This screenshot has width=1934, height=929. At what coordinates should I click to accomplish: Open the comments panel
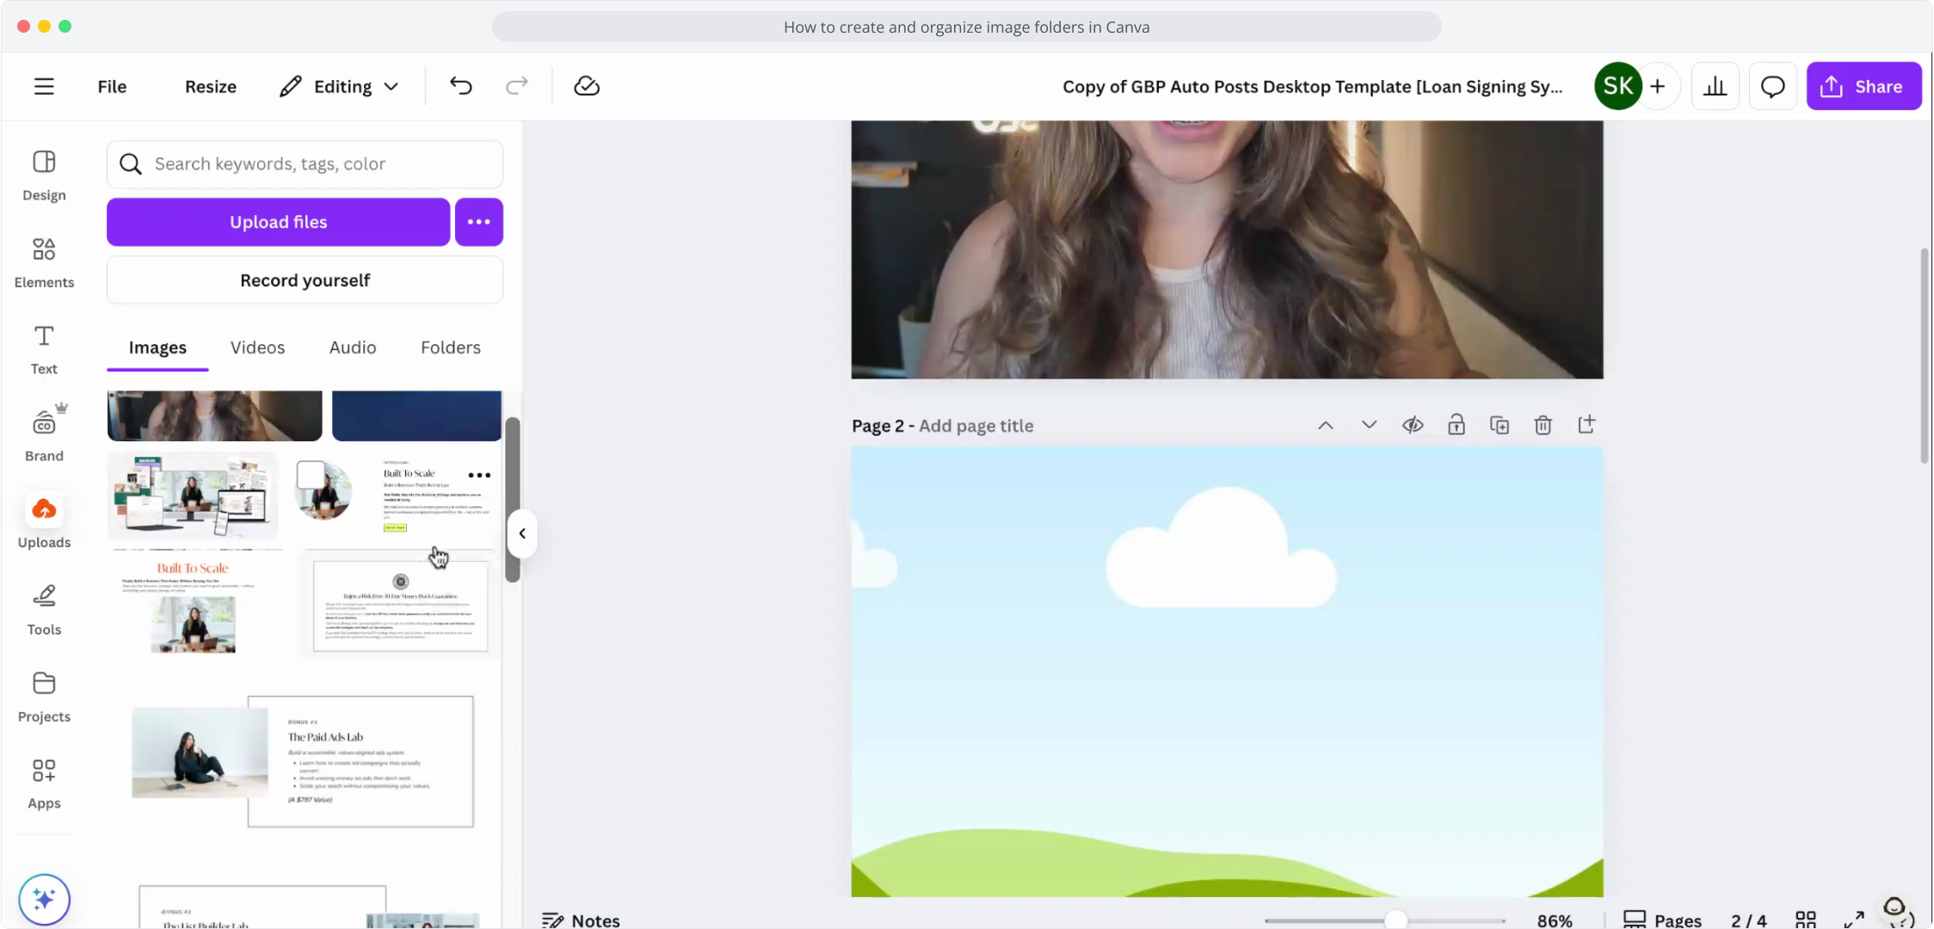tap(1772, 86)
